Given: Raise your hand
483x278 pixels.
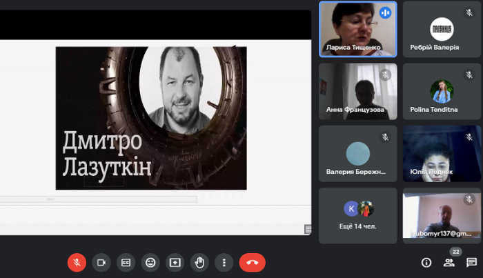Looking at the screenshot, I should coord(199,262).
